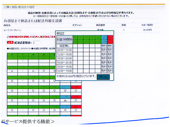Choose the circle under Monday 2/16

point(12,110)
